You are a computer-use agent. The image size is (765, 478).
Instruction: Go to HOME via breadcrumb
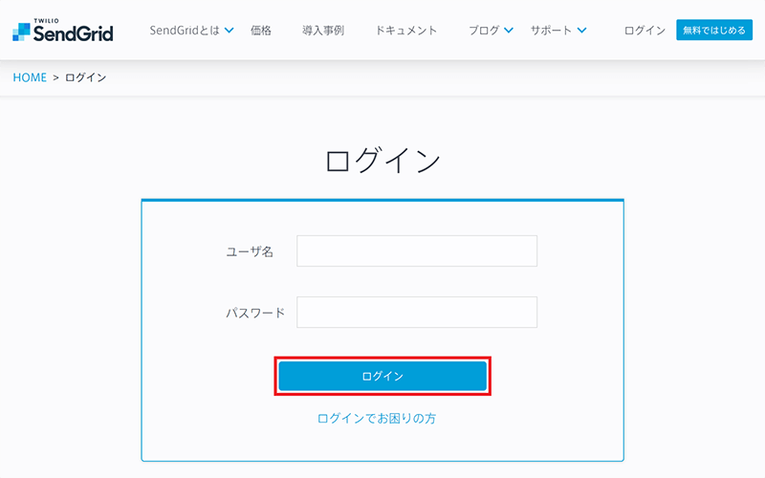pyautogui.click(x=30, y=77)
